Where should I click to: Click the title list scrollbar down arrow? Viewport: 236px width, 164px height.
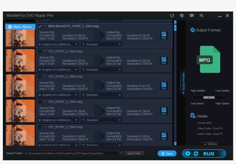click(x=175, y=143)
